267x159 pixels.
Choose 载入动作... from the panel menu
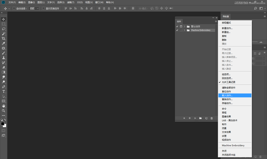coord(227,95)
